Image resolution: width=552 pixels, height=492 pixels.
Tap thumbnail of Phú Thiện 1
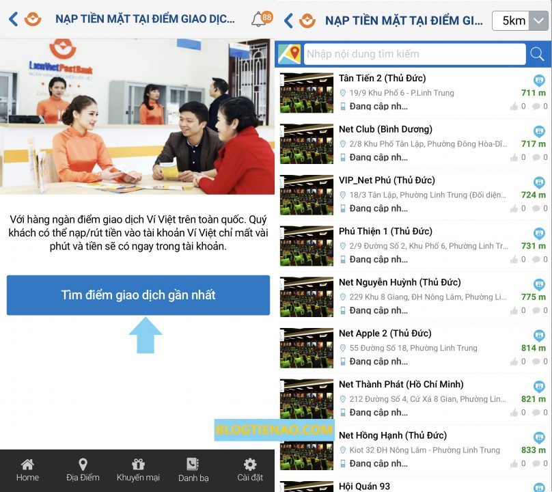[306, 246]
